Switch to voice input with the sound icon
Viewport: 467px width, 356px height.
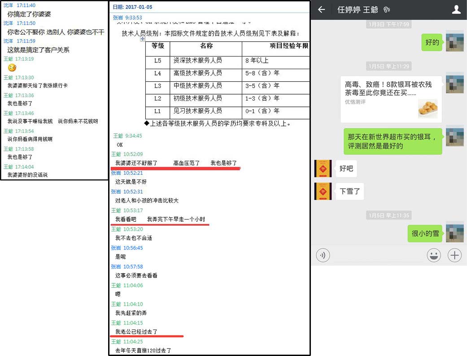pos(323,255)
